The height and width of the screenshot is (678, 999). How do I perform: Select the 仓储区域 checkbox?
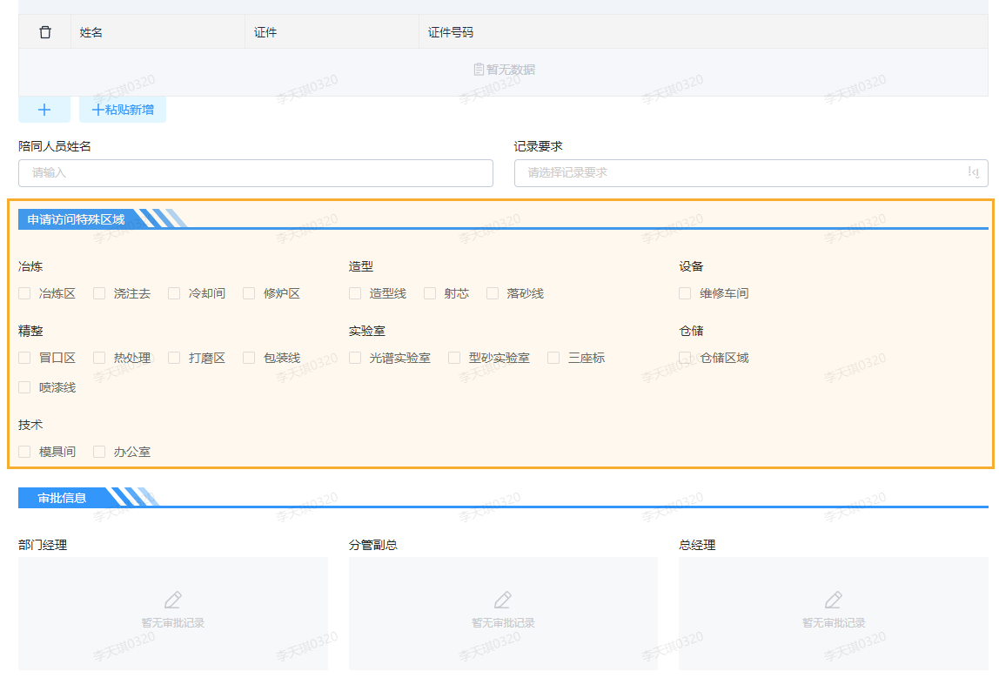point(685,358)
